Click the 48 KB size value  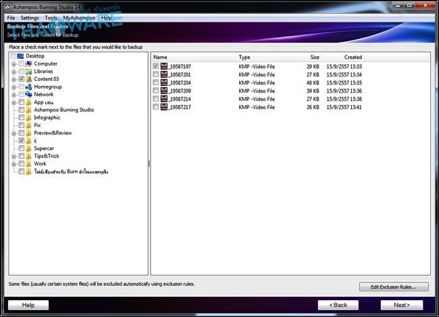point(313,82)
